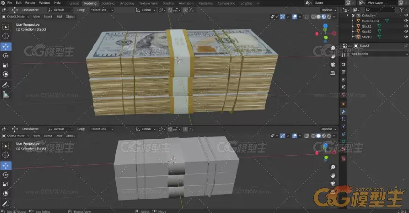The image size is (409, 213).
Task: Open the Particles properties tab
Action: click(x=344, y=119)
